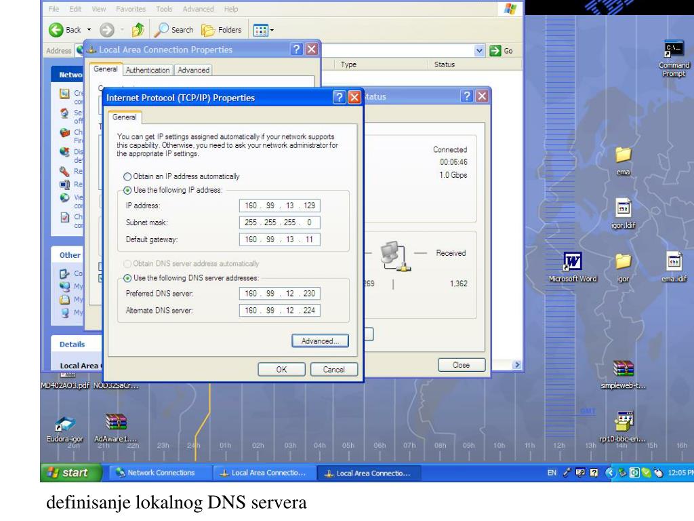
Task: Click the taskbar clock showing 12:05 PM
Action: (x=680, y=473)
